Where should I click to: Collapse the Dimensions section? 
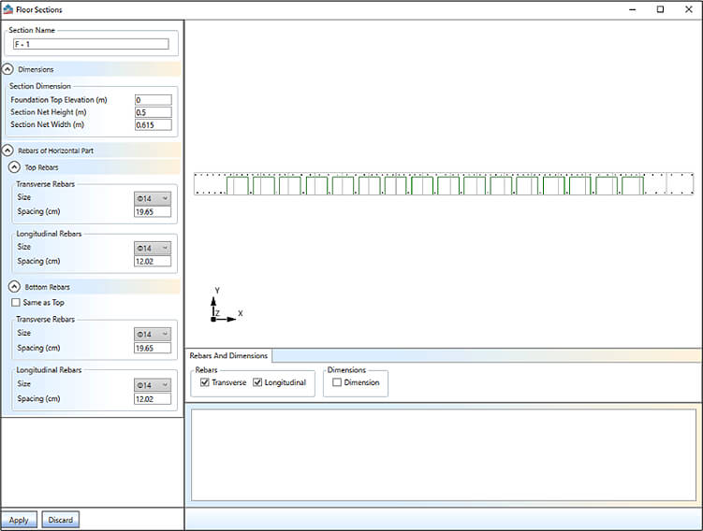(8, 69)
